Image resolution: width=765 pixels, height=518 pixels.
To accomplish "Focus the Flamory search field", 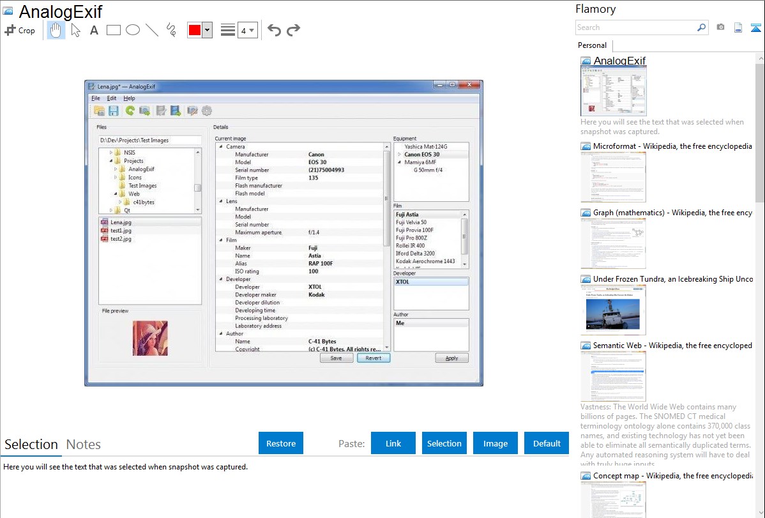I will (635, 27).
